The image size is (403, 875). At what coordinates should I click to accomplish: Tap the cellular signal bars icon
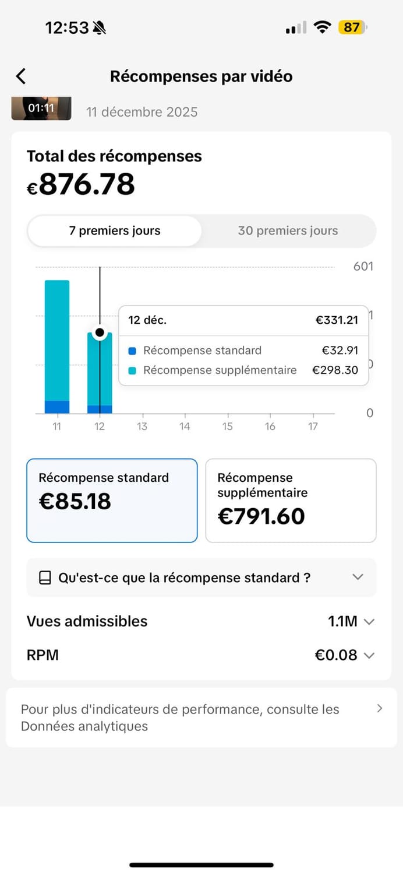click(296, 28)
